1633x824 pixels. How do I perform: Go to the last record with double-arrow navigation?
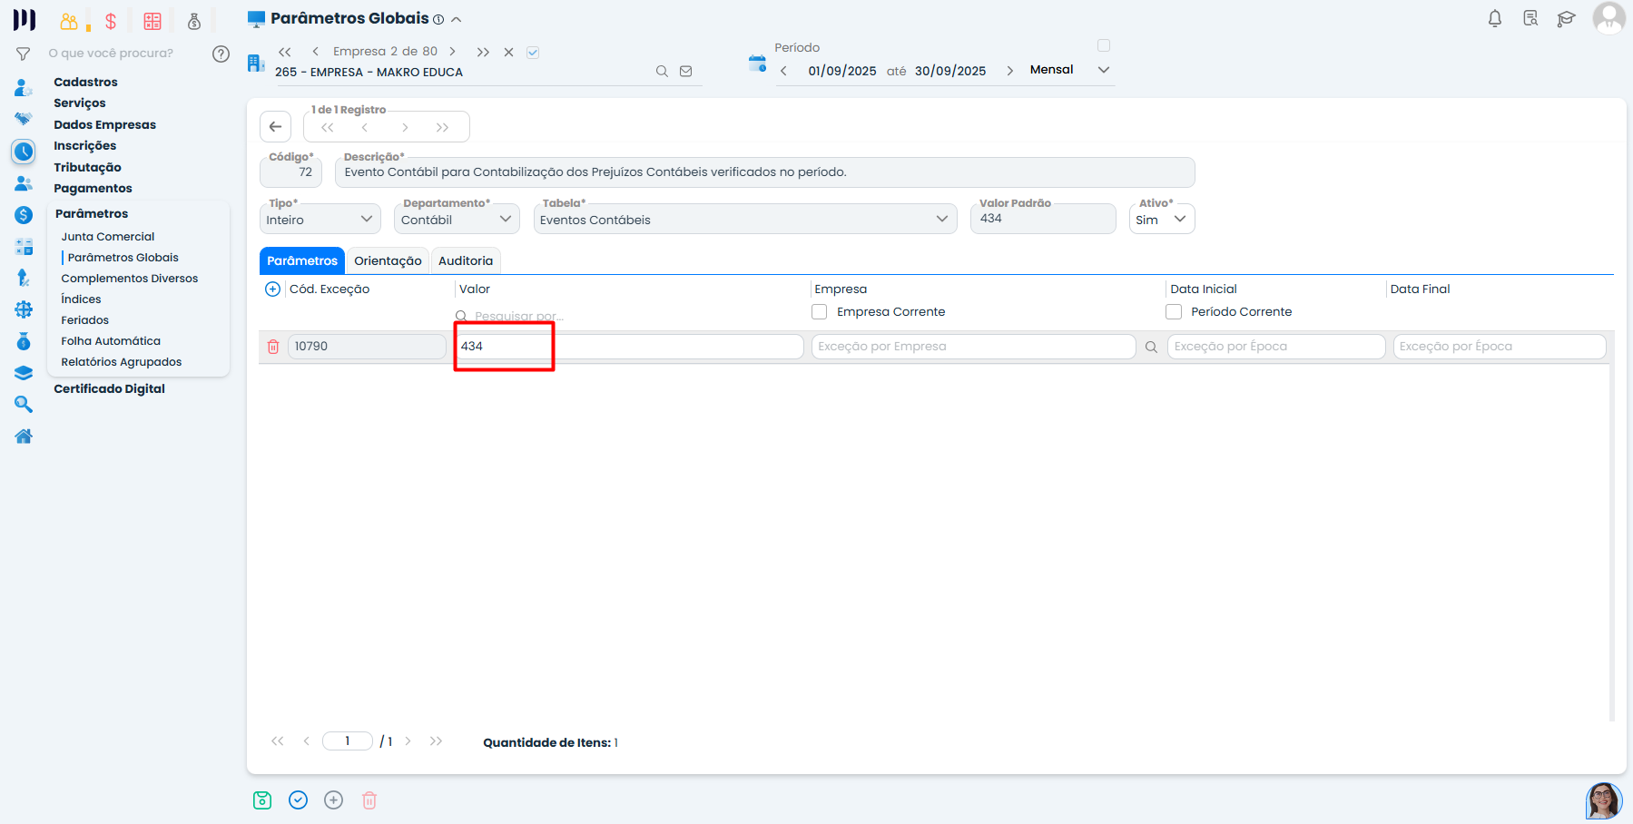pyautogui.click(x=444, y=127)
